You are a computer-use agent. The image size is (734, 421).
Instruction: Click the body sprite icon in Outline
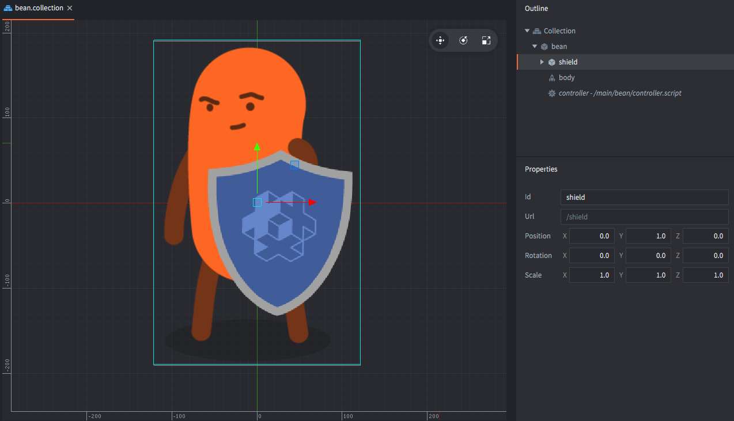(551, 78)
